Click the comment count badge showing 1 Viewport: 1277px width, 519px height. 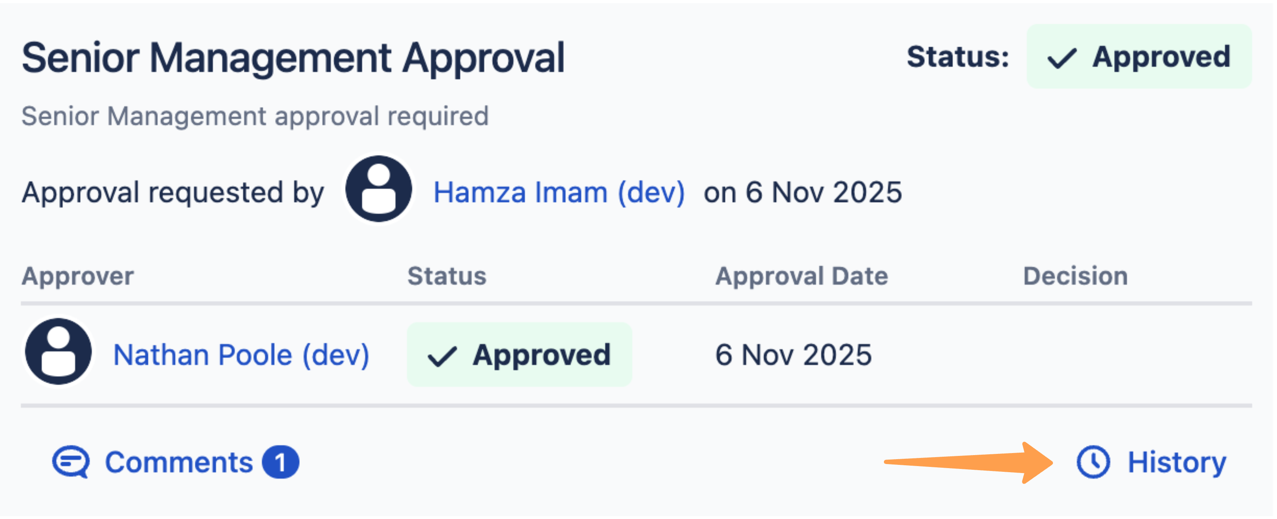click(x=281, y=462)
